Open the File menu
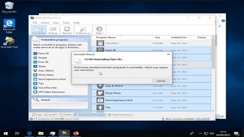 click(35, 23)
